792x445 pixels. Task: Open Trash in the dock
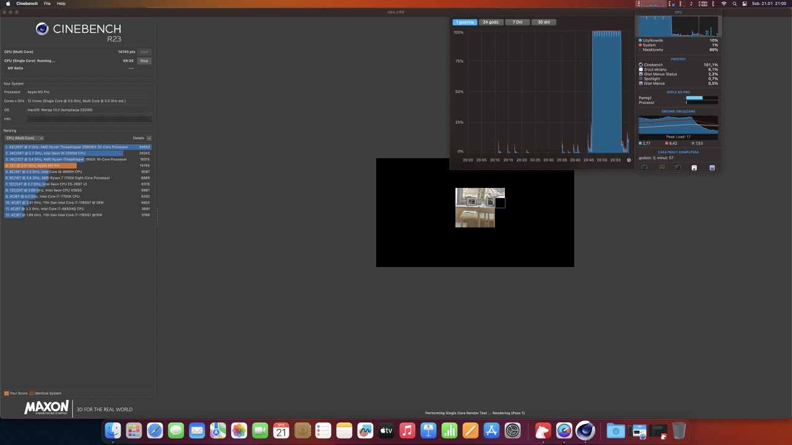coord(679,430)
